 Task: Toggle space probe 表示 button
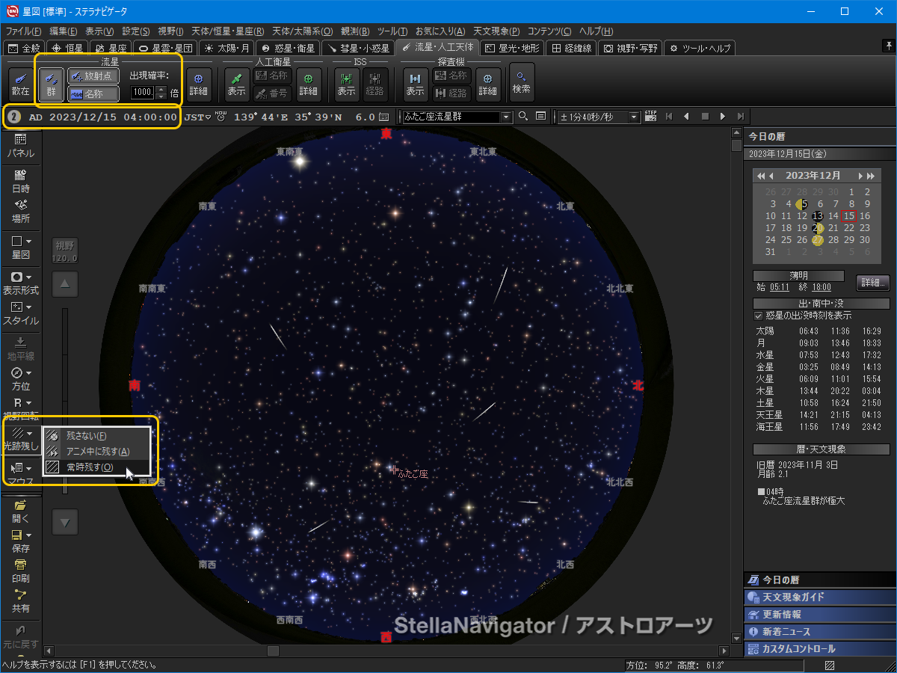click(416, 83)
